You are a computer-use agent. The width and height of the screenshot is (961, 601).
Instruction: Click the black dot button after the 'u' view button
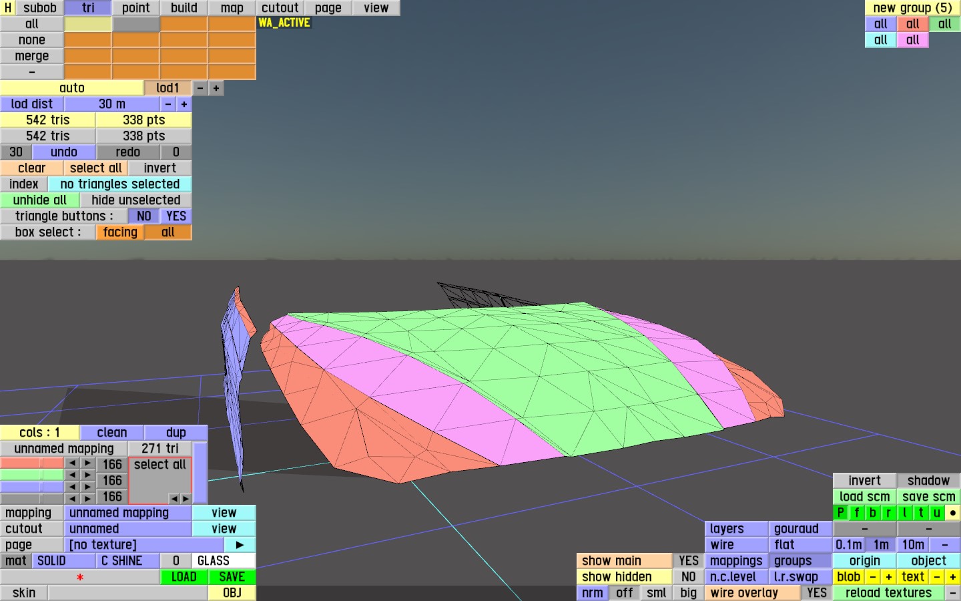pyautogui.click(x=953, y=513)
